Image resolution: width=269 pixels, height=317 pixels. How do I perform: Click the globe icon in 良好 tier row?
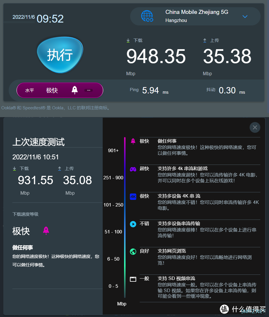point(133,252)
